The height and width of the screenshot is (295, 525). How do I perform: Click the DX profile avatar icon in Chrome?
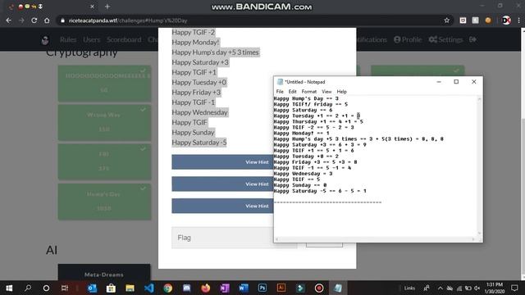tap(507, 20)
